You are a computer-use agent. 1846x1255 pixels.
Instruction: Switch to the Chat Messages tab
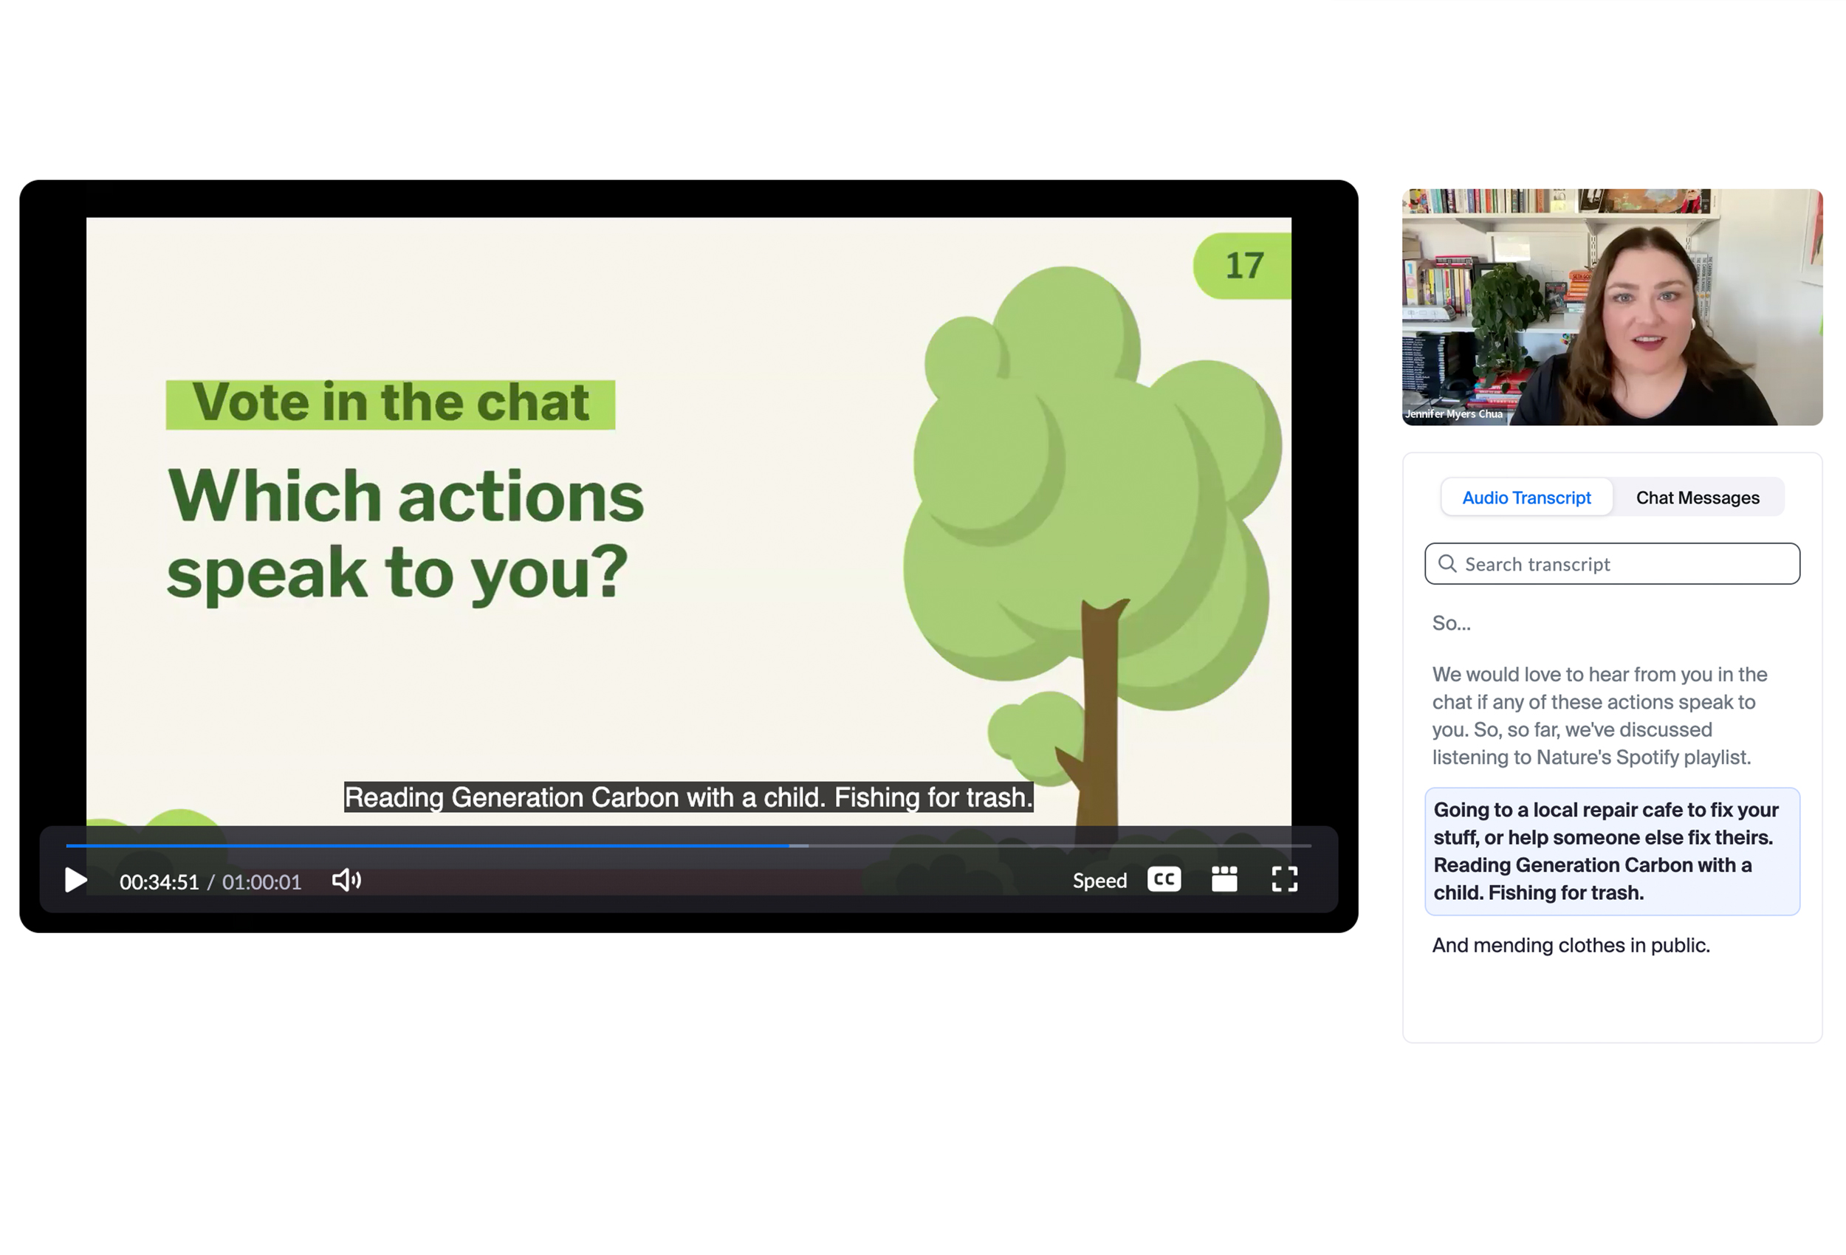(x=1697, y=498)
